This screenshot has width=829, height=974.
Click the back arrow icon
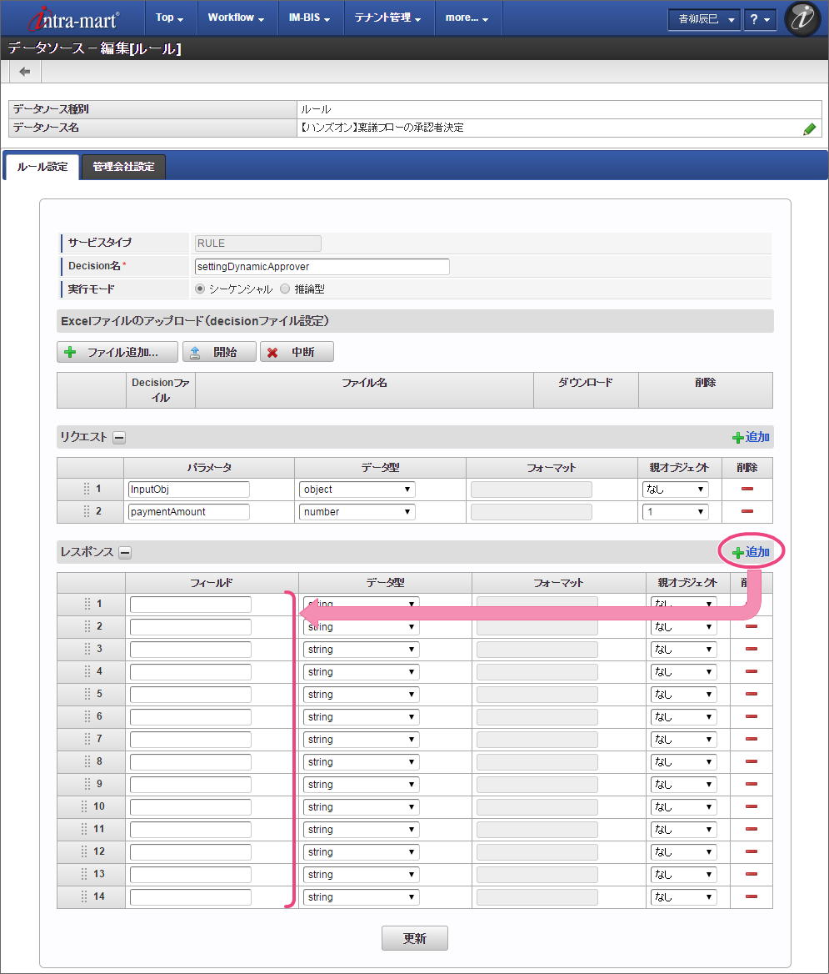pos(25,72)
